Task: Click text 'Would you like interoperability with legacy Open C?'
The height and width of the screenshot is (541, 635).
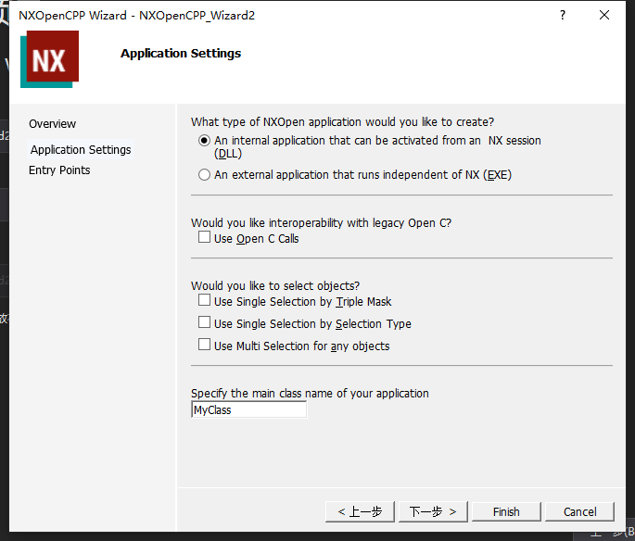Action: pyautogui.click(x=321, y=223)
